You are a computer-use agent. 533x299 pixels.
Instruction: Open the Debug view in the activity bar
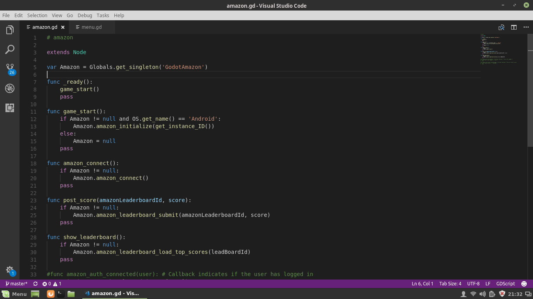click(x=10, y=88)
